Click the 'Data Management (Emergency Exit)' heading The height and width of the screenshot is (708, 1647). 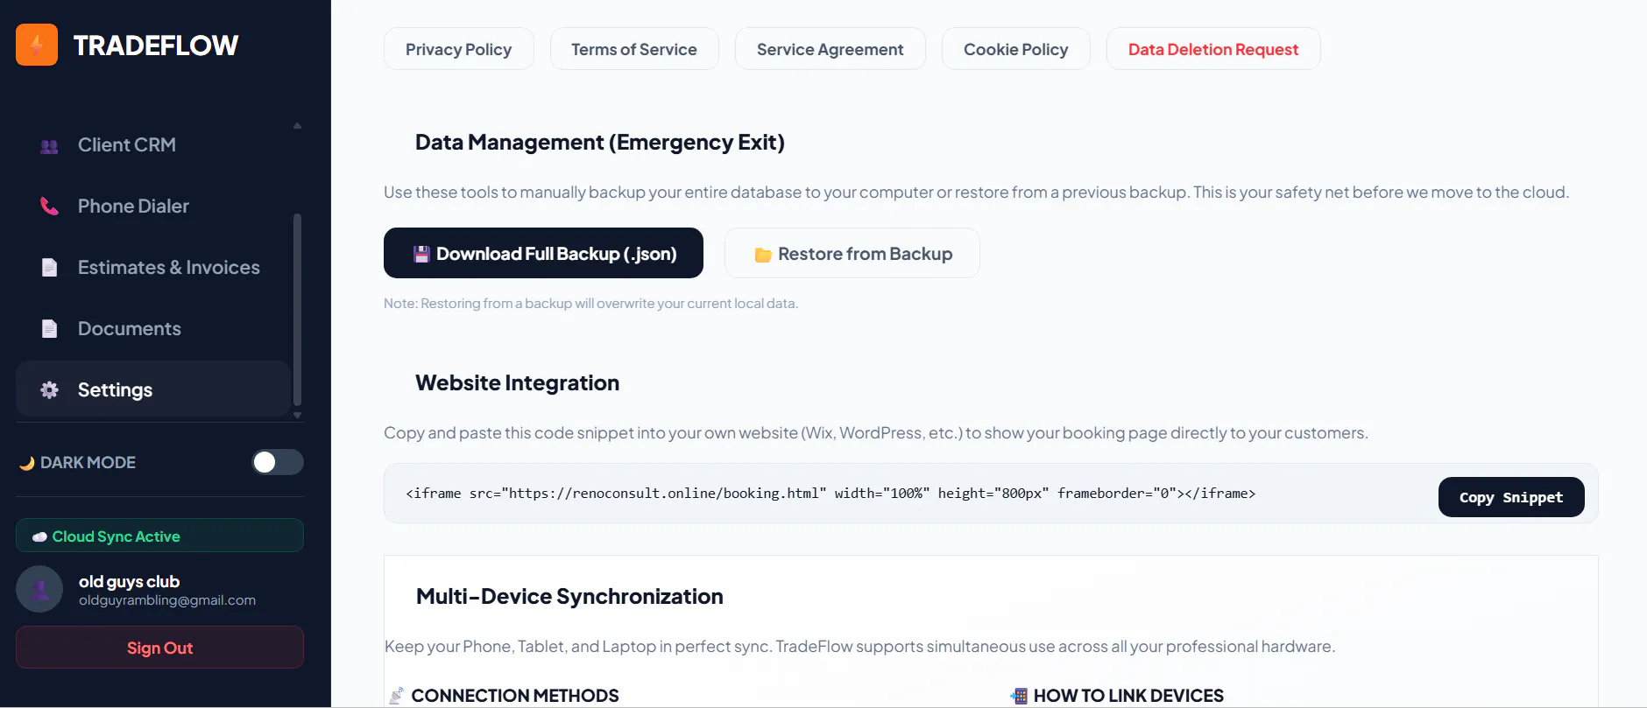pyautogui.click(x=600, y=142)
